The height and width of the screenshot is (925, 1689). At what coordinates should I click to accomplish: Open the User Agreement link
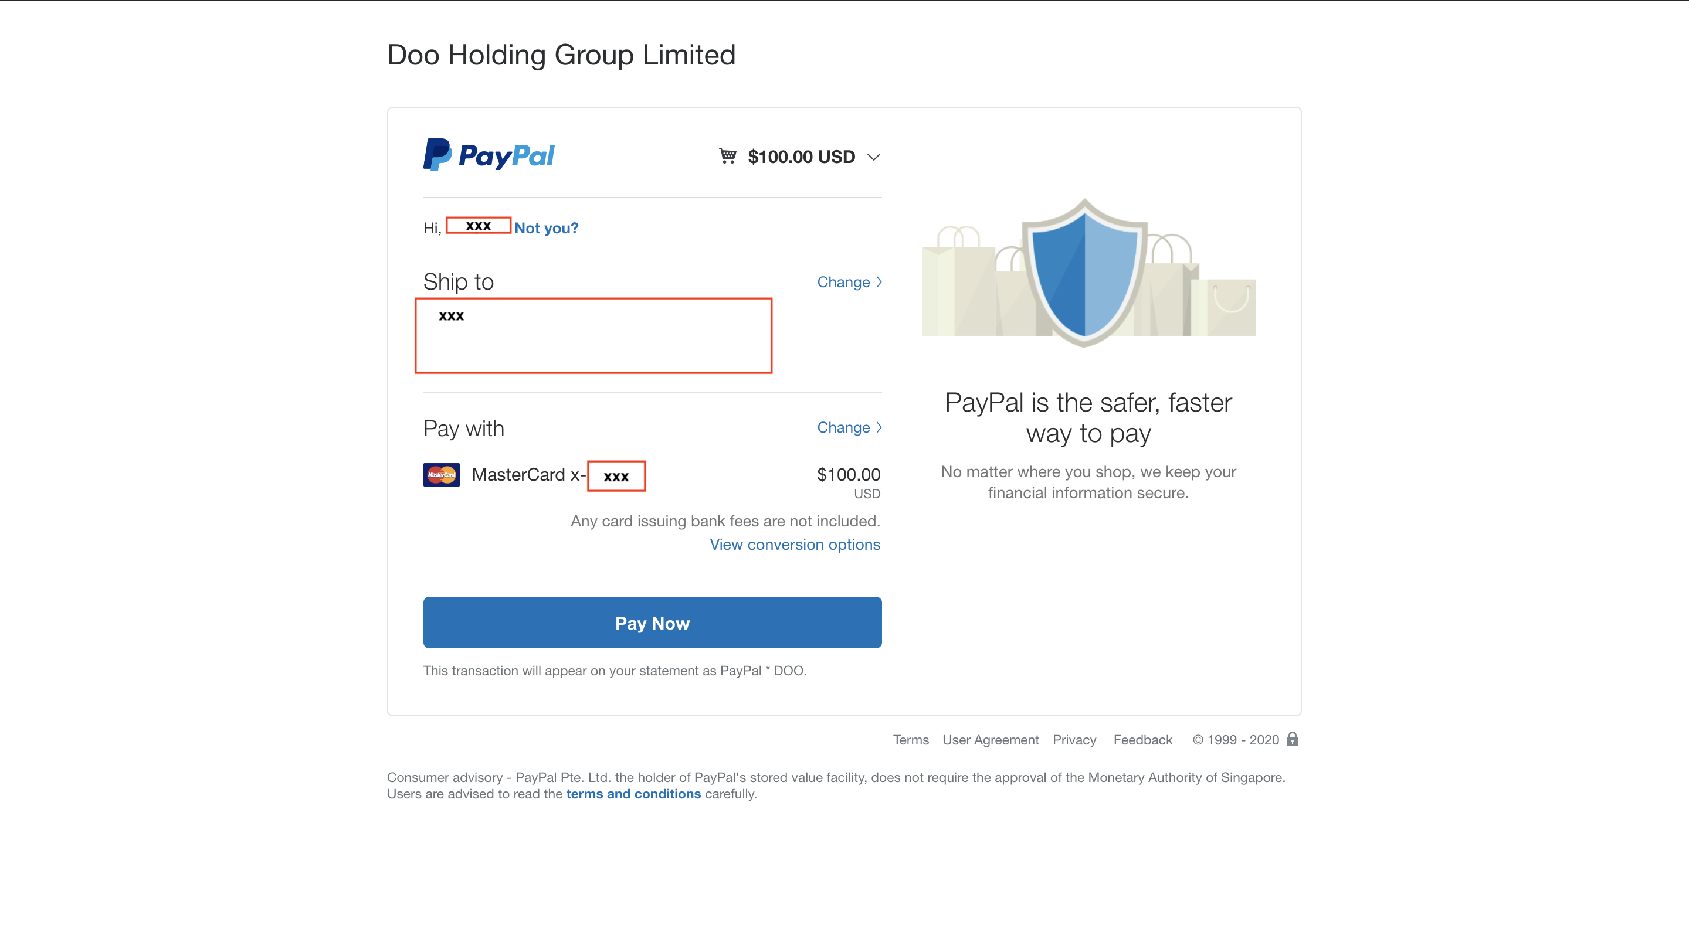tap(990, 740)
